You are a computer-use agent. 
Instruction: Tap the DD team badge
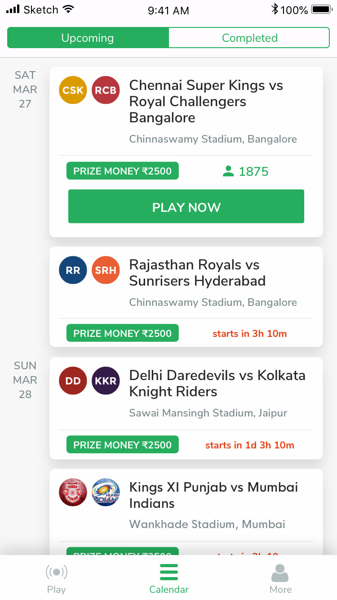pyautogui.click(x=73, y=381)
